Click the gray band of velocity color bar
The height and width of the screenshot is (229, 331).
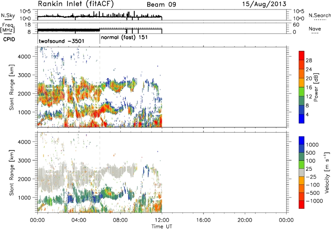302,172
